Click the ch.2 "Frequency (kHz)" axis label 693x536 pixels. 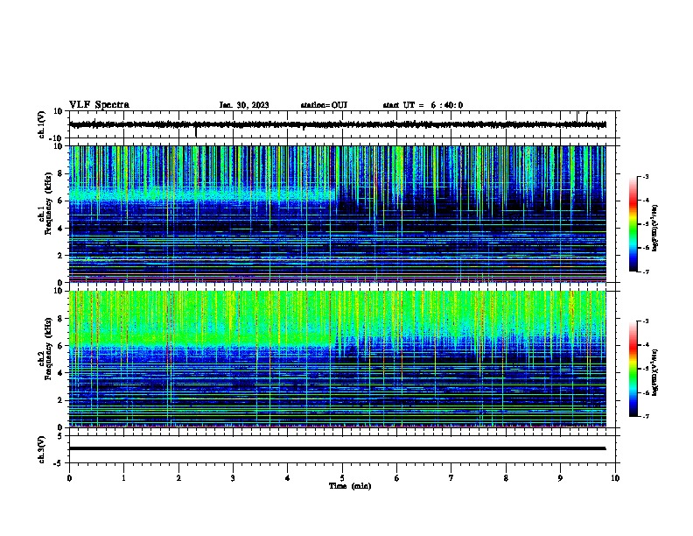48,349
